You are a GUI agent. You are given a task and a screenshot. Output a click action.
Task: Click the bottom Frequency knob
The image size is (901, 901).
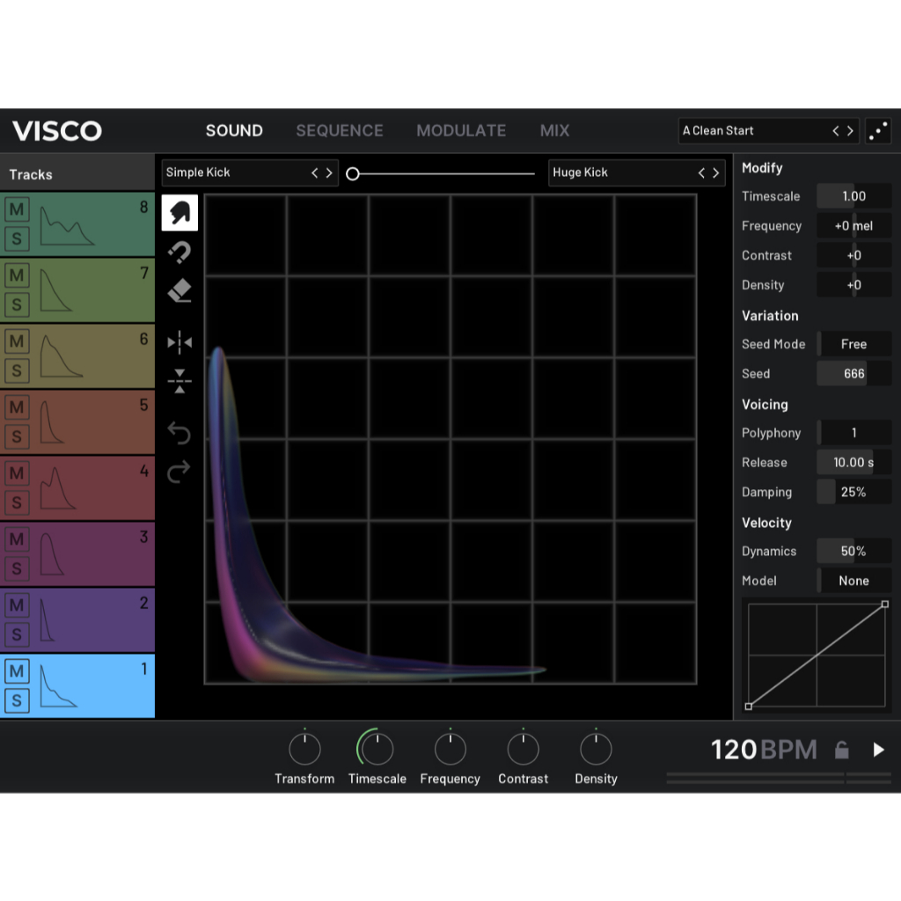[450, 750]
